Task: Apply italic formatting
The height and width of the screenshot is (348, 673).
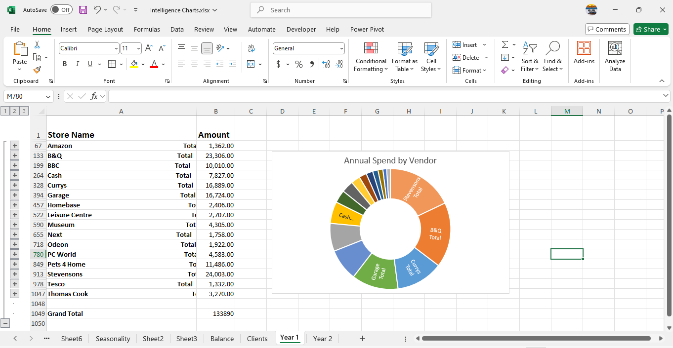Action: pyautogui.click(x=77, y=64)
